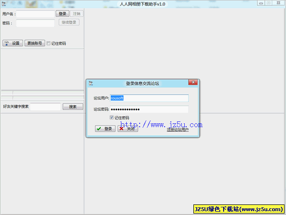Screen dimensions: 286x215
Task: Click the 论坛密码 forum password field
Action: click(149, 109)
